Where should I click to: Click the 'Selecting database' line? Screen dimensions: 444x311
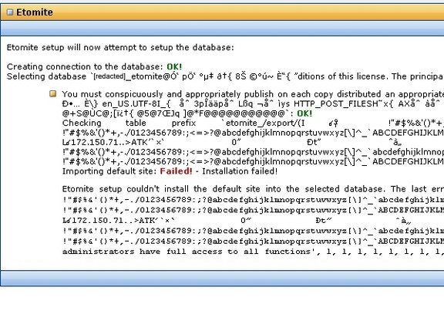tap(225, 76)
